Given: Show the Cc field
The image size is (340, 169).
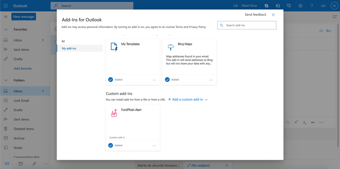Looking at the screenshot, I should tap(321, 31).
